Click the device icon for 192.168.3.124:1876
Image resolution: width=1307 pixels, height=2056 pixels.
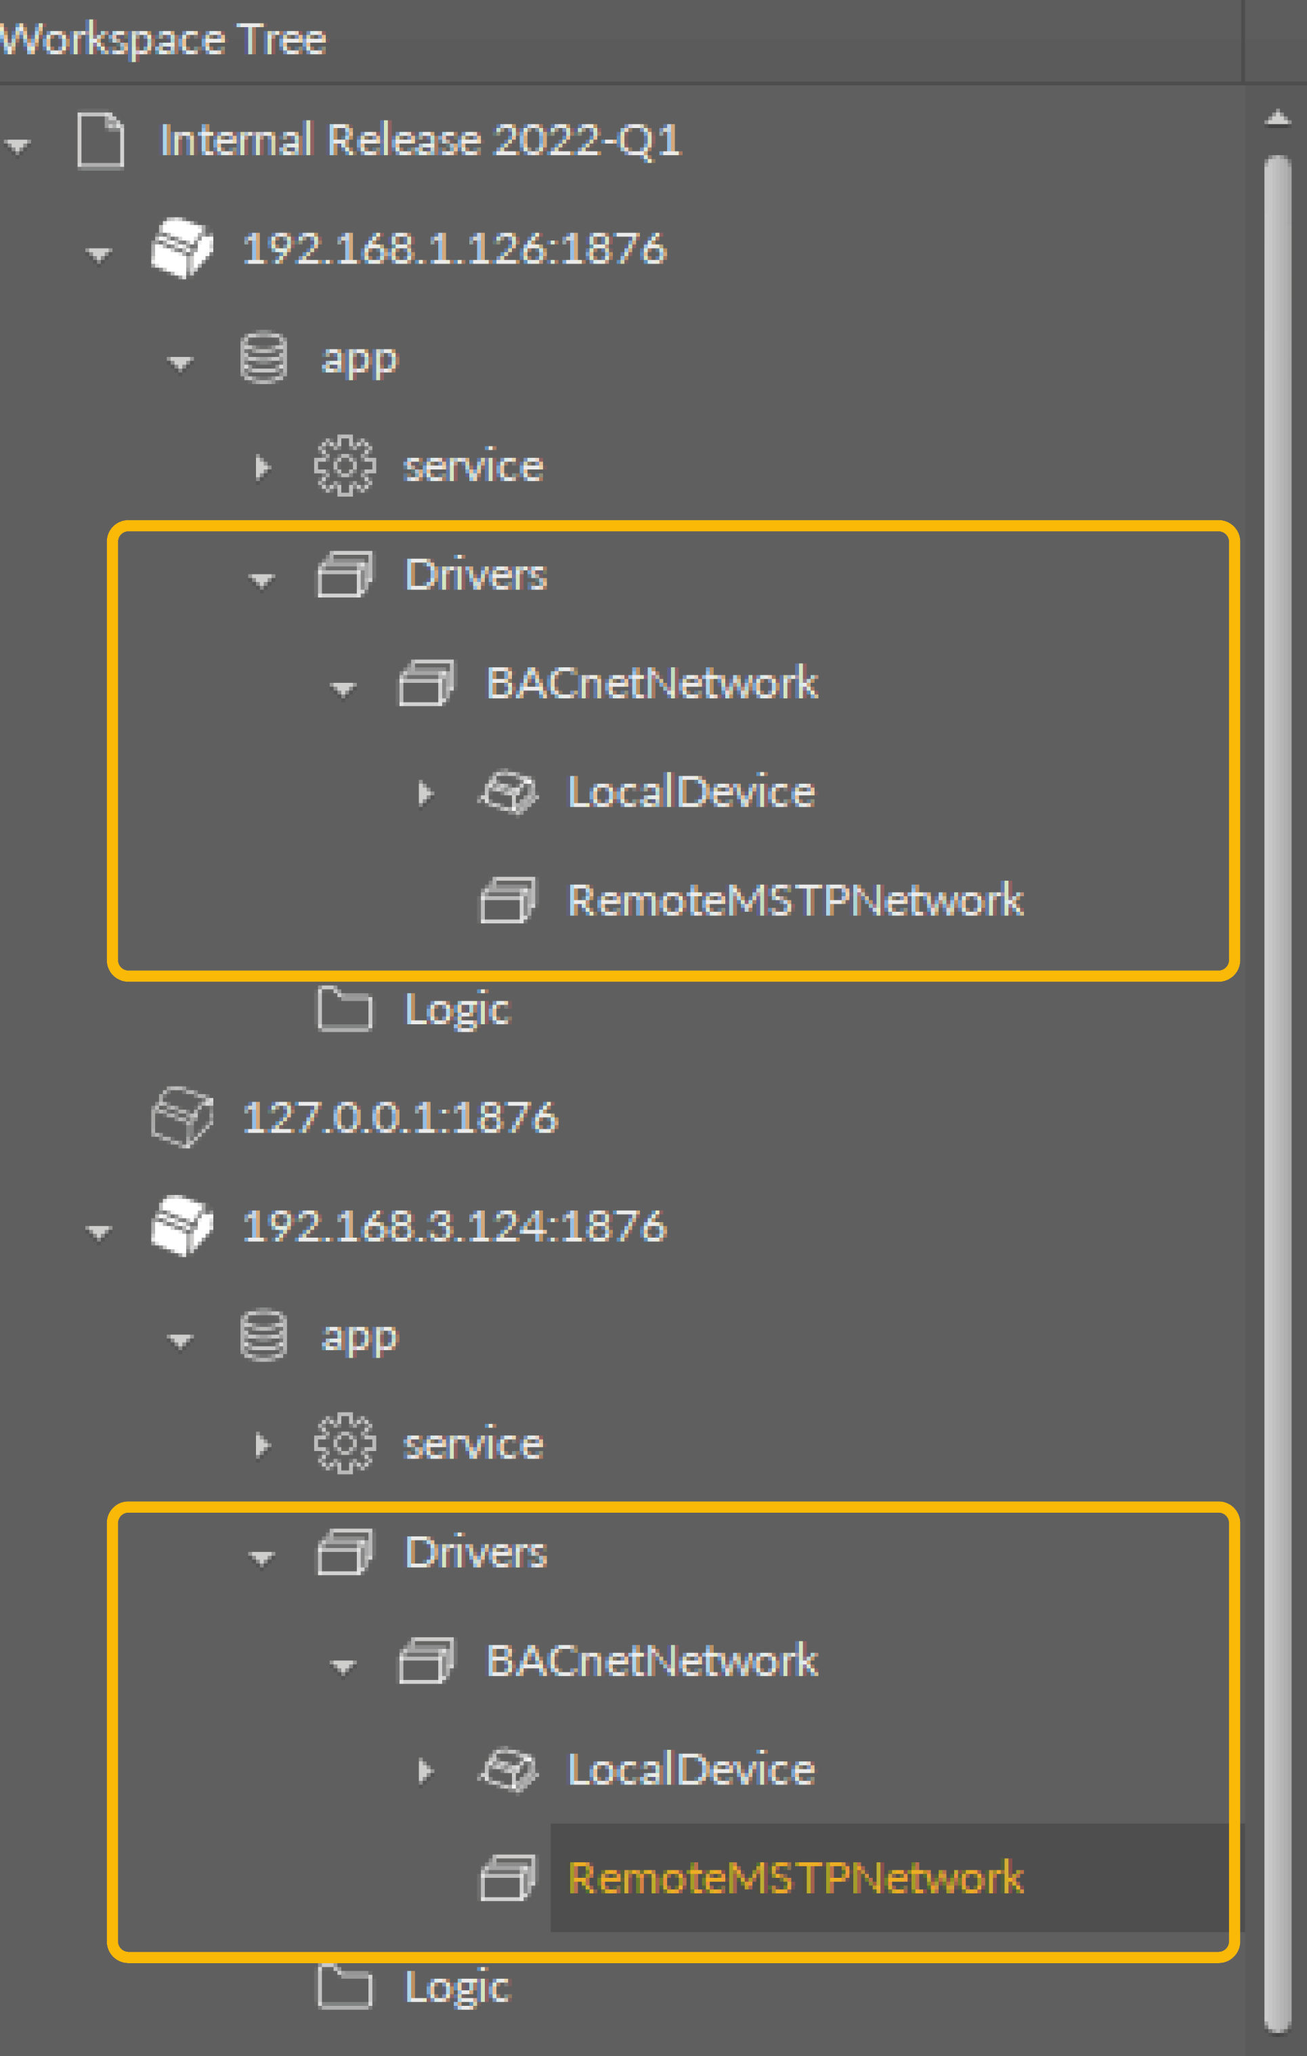tap(181, 1226)
